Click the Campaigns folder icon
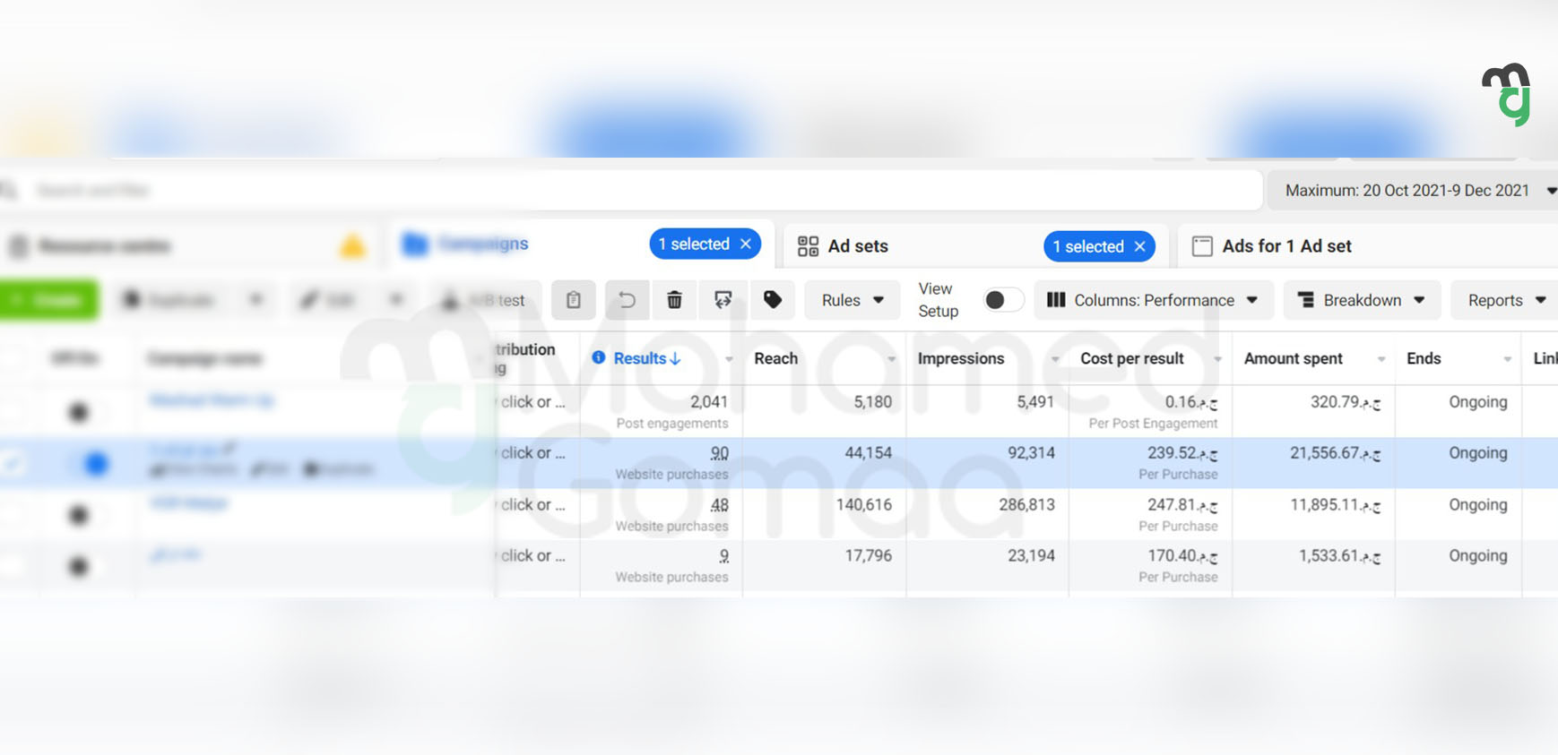This screenshot has width=1558, height=755. pos(415,244)
